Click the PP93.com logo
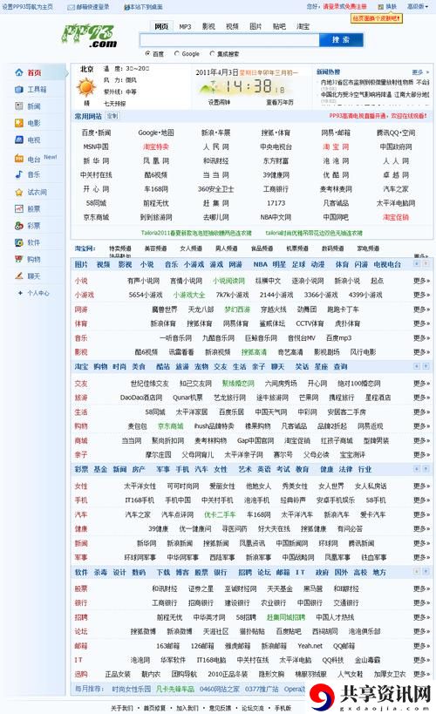 point(89,36)
